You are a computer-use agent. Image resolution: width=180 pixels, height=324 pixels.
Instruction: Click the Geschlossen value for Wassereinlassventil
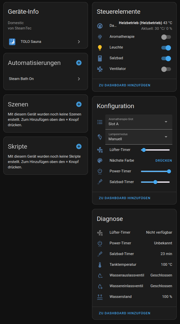point(161,286)
